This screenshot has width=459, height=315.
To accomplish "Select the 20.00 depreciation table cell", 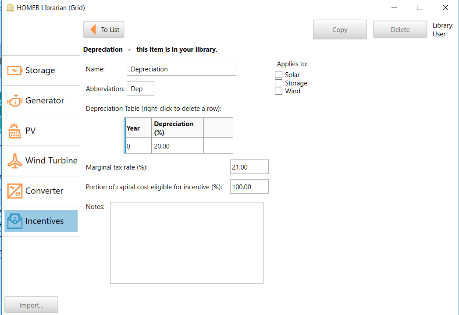I will (177, 145).
